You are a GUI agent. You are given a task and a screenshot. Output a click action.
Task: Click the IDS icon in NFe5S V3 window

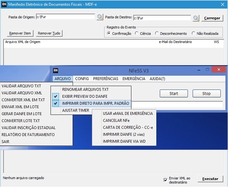click(x=56, y=71)
